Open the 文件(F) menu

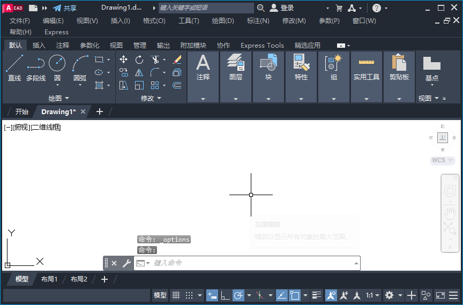pos(20,21)
